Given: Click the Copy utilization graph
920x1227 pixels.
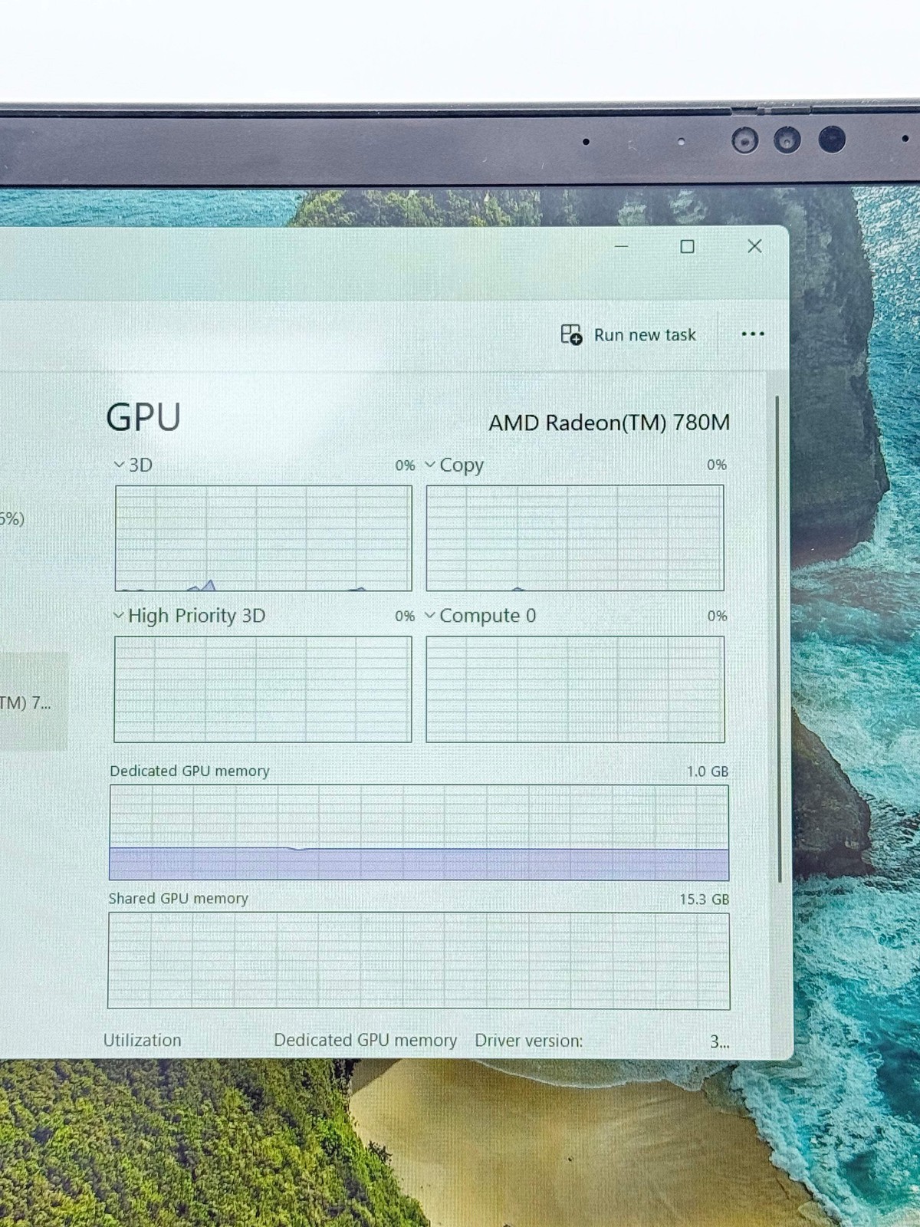Looking at the screenshot, I should coord(575,538).
